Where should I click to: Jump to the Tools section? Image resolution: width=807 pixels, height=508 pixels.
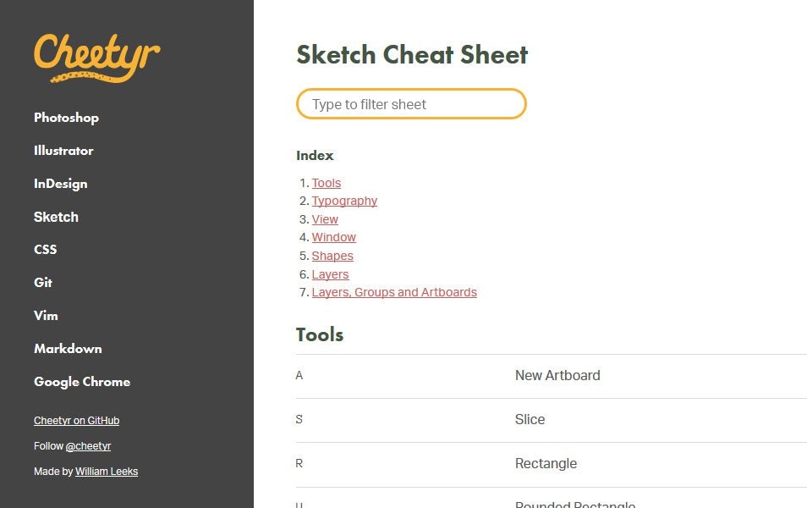[327, 183]
